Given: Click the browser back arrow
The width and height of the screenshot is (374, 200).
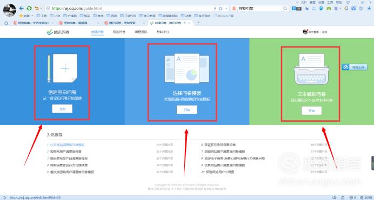Looking at the screenshot, I should [x=22, y=8].
